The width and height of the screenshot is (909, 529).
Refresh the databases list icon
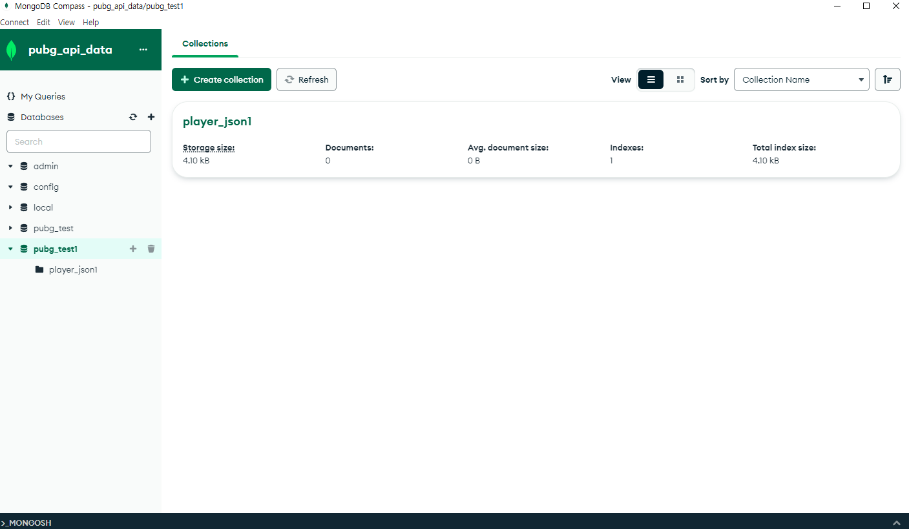pos(133,117)
